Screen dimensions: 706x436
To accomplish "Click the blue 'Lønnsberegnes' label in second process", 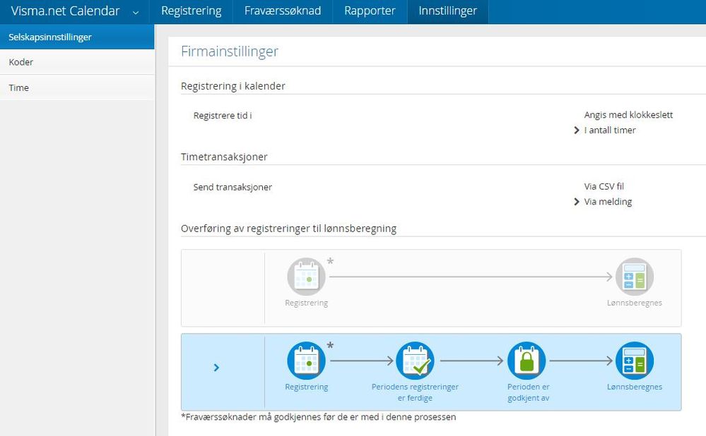I will (x=635, y=387).
